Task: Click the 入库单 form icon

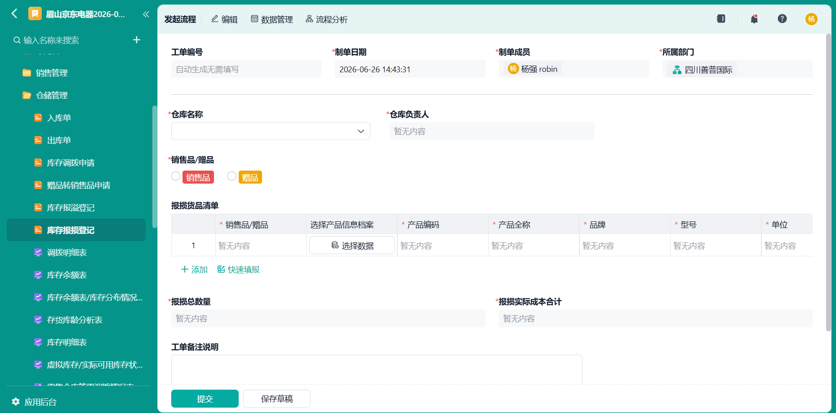Action: [x=38, y=118]
